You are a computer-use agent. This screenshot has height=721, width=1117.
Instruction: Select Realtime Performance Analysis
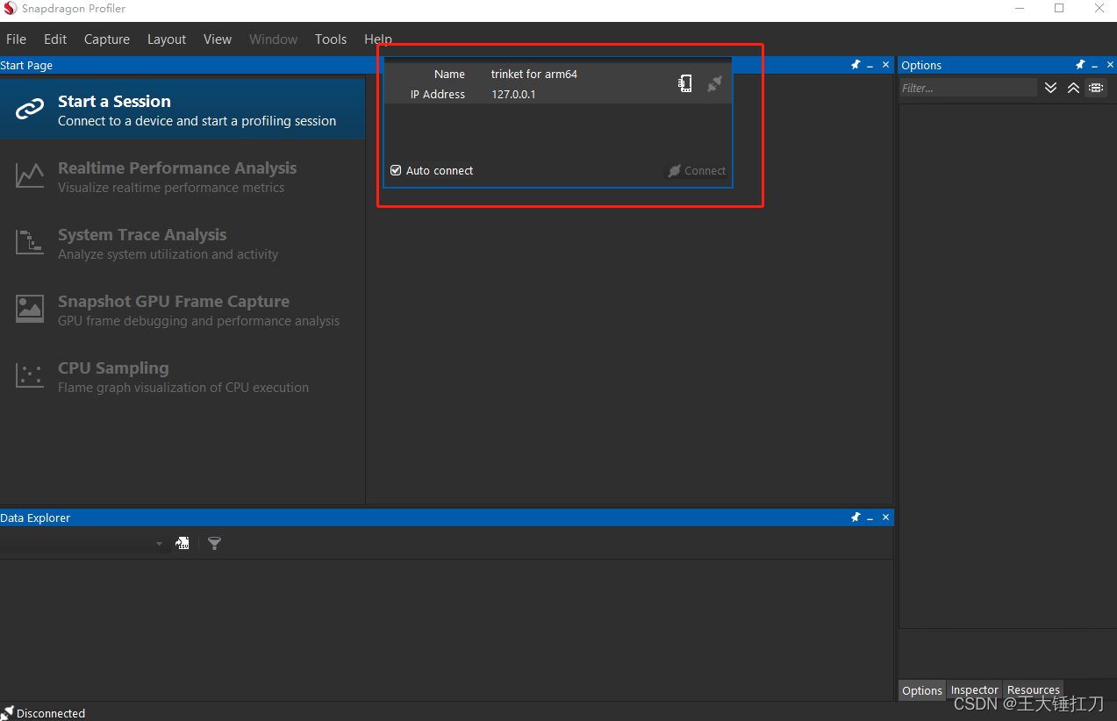(183, 176)
